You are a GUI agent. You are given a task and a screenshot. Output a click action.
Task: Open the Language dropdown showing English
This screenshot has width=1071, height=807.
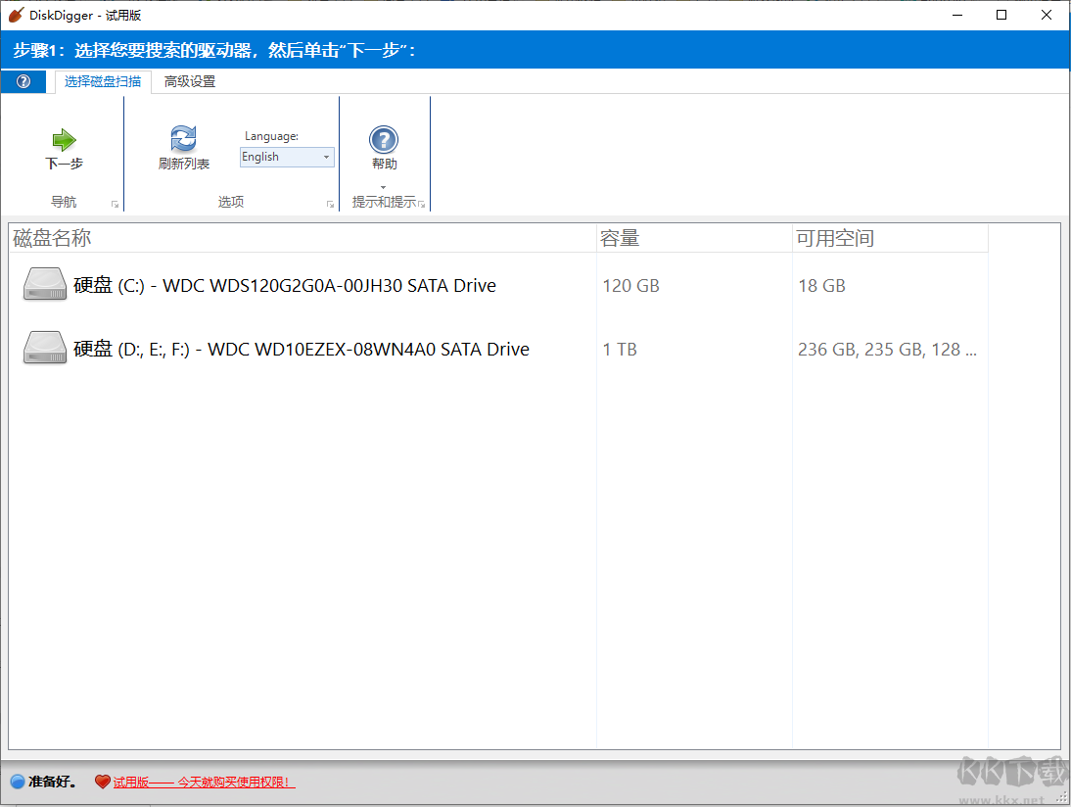[287, 157]
